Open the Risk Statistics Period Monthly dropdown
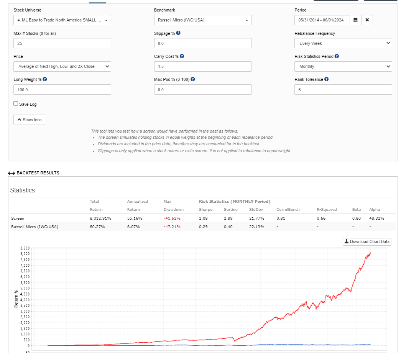 coord(343,66)
